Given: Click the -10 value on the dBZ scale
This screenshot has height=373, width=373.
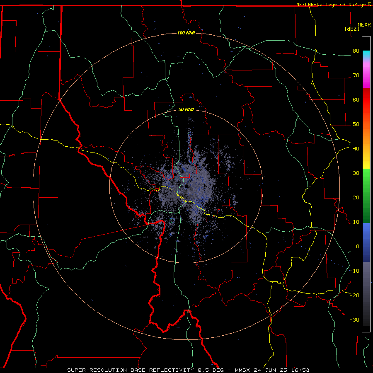Looking at the screenshot, I should tap(354, 271).
